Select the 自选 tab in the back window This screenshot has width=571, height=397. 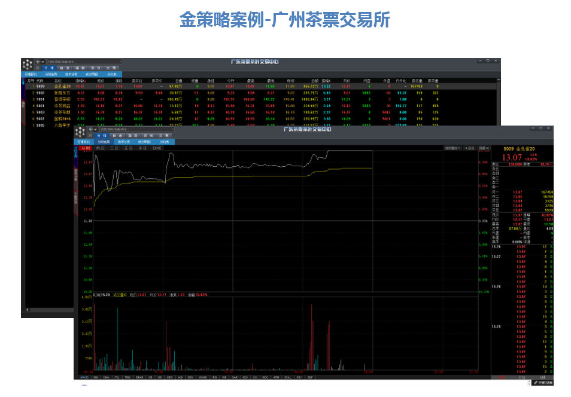coord(65,68)
